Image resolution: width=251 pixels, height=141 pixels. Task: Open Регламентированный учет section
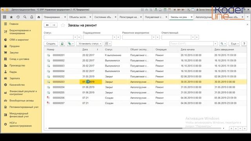[24, 107]
